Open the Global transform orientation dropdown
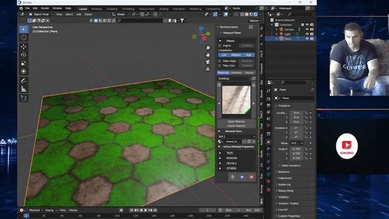This screenshot has height=219, width=389. point(121,15)
